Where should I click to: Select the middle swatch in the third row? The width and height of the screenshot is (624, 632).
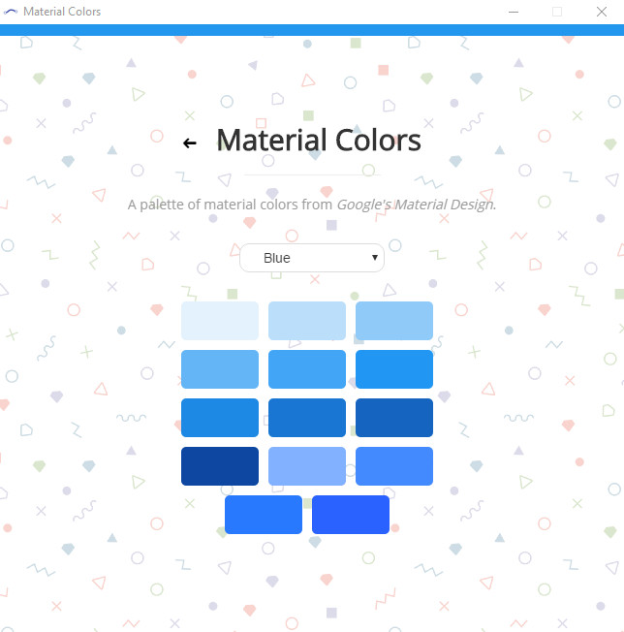[307, 418]
